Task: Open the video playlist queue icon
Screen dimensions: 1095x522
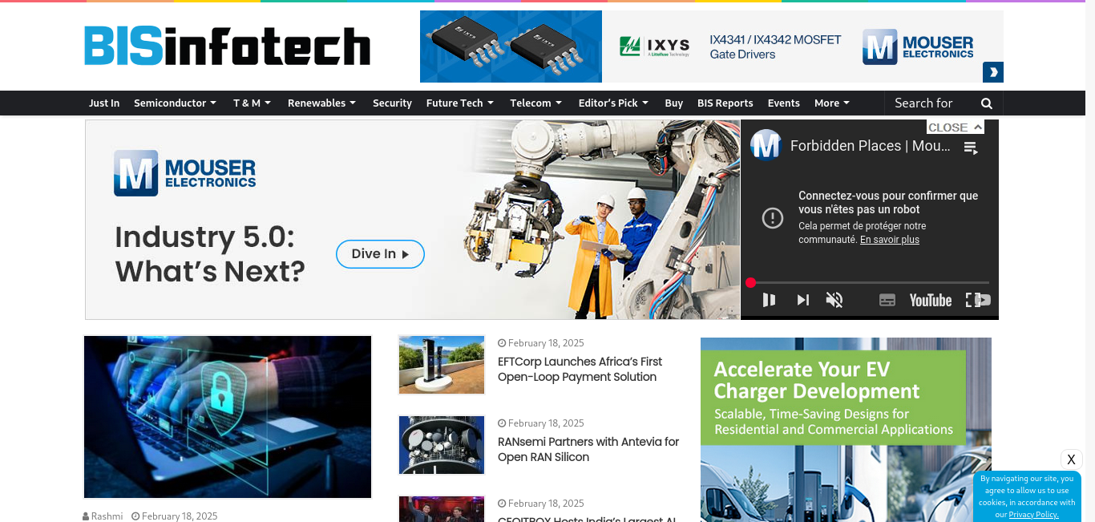Action: [971, 148]
